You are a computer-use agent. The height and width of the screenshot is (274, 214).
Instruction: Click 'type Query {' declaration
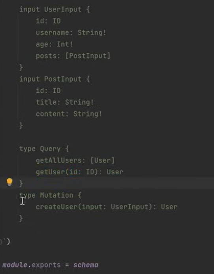pos(44,149)
